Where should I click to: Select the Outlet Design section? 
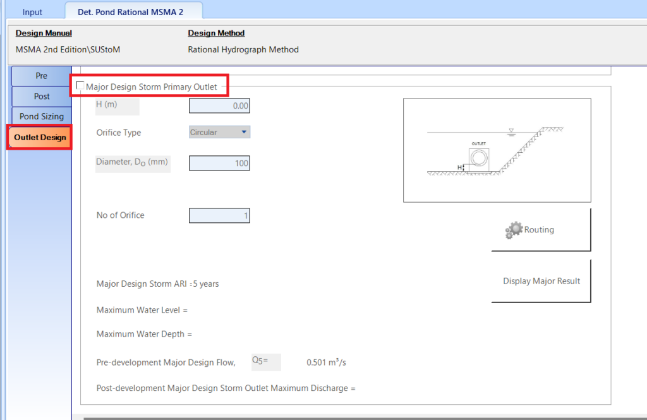(39, 137)
